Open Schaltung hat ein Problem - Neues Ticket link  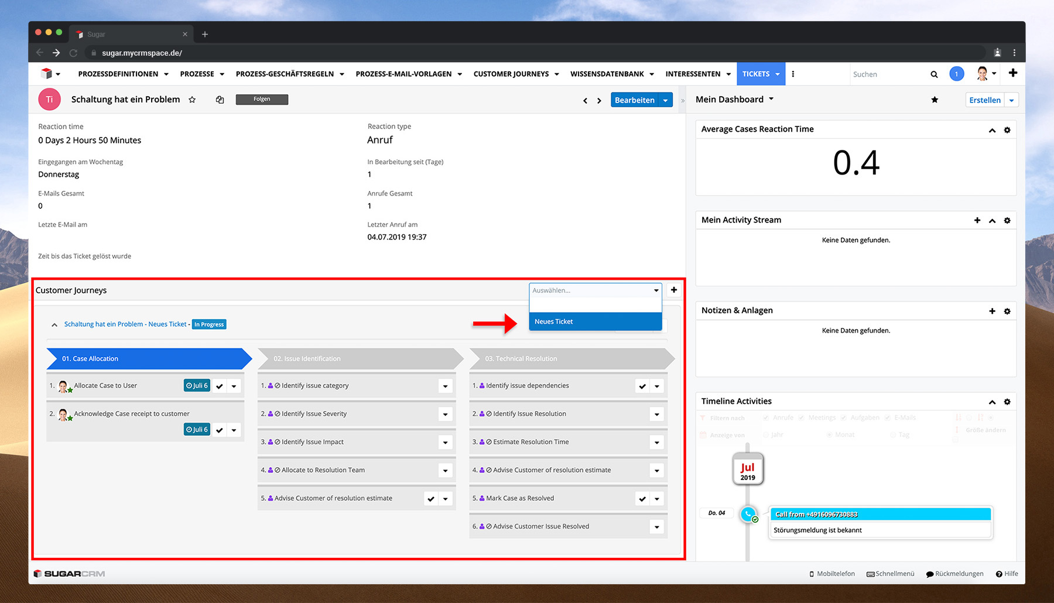click(125, 324)
